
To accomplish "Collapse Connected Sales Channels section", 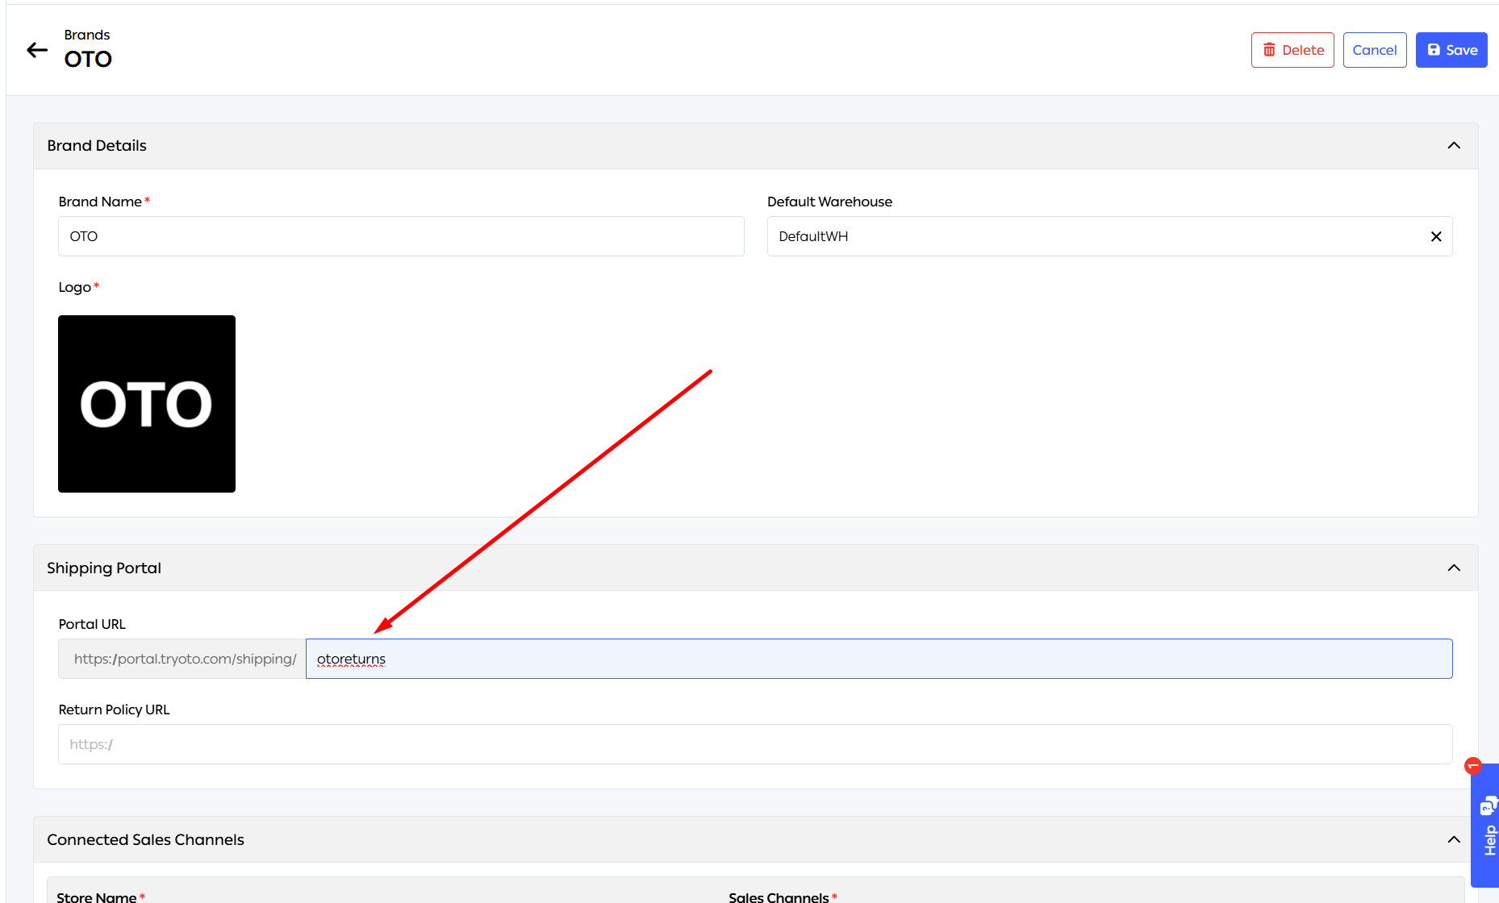I will pyautogui.click(x=1454, y=840).
